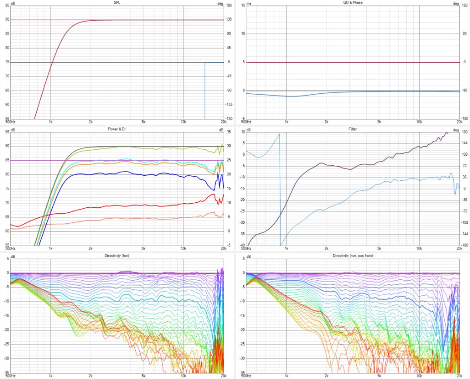Click the "20k" label under the Filter chart

pos(459,249)
